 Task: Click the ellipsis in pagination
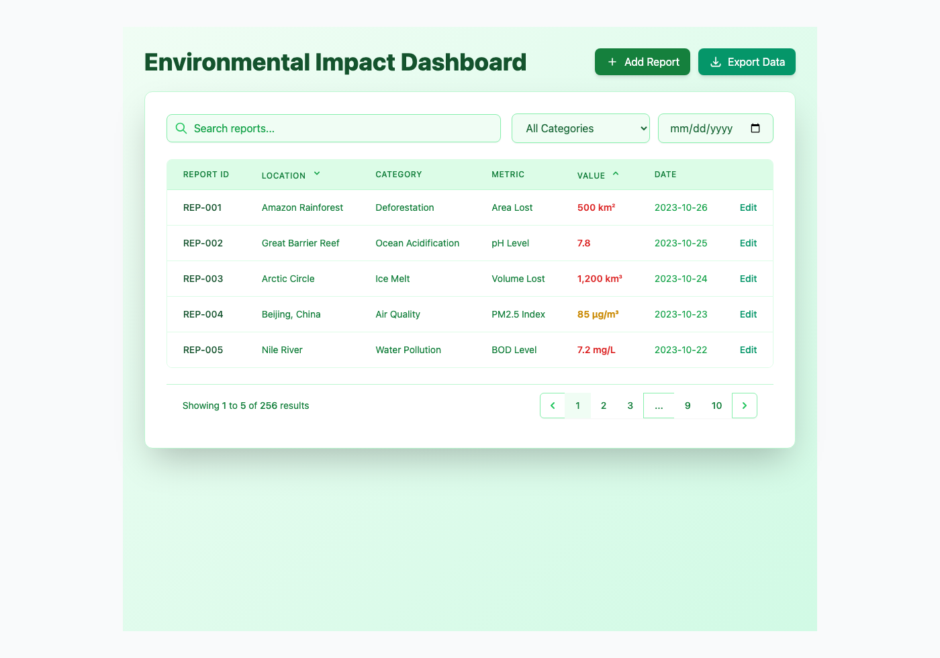click(x=659, y=406)
